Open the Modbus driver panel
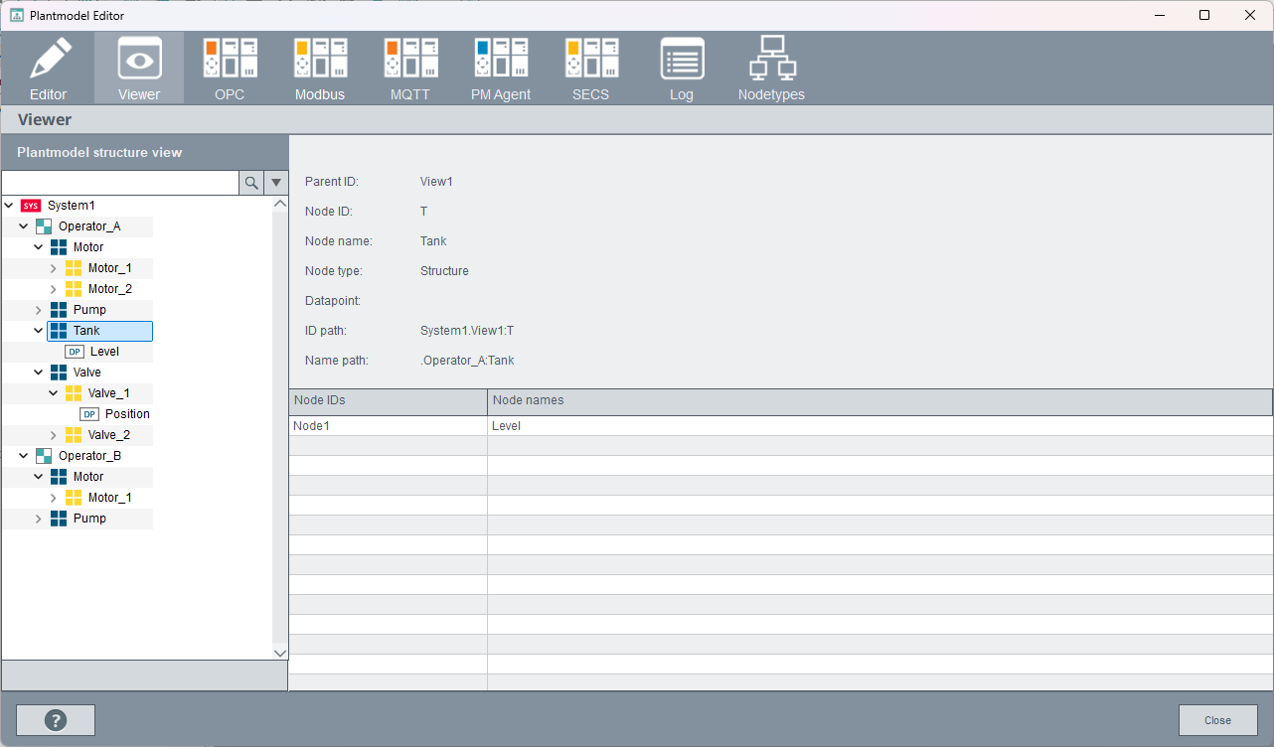The image size is (1274, 747). click(x=320, y=68)
